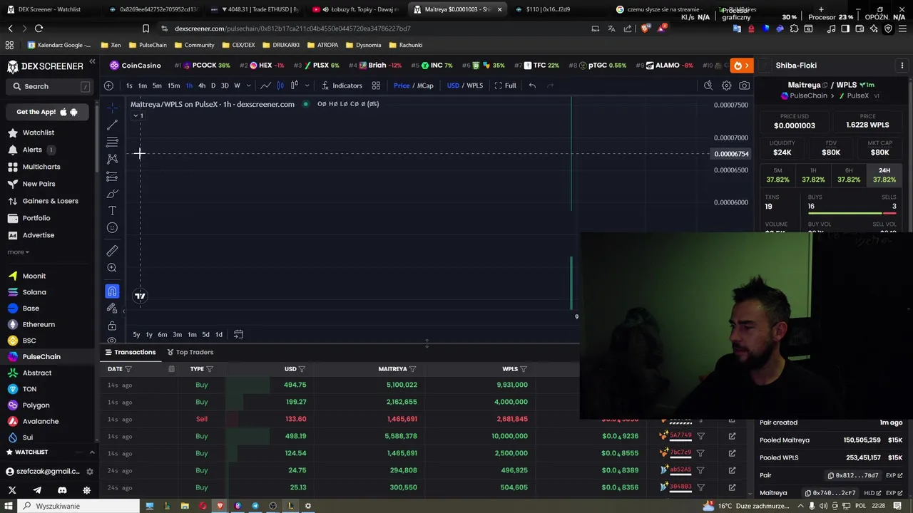The height and width of the screenshot is (513, 913).
Task: Open the Telegram icon in sidebar footer
Action: (x=37, y=490)
